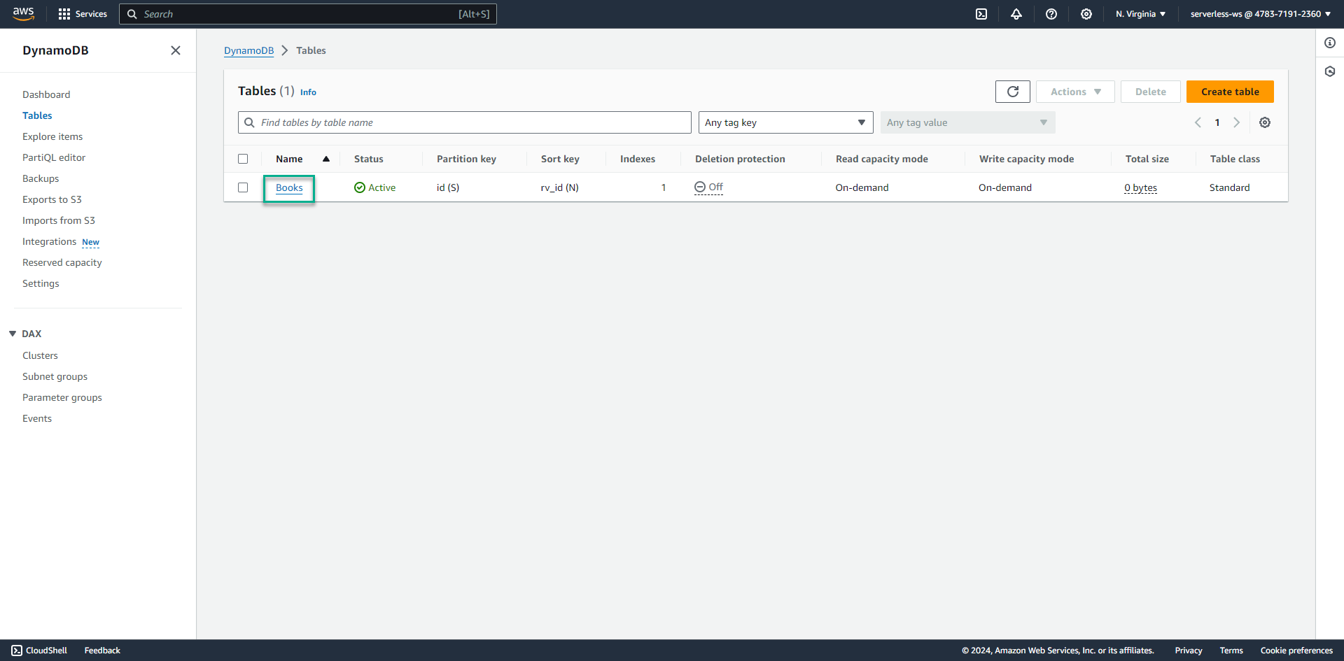1344x661 pixels.
Task: Focus the top AWS search box
Action: tap(308, 14)
